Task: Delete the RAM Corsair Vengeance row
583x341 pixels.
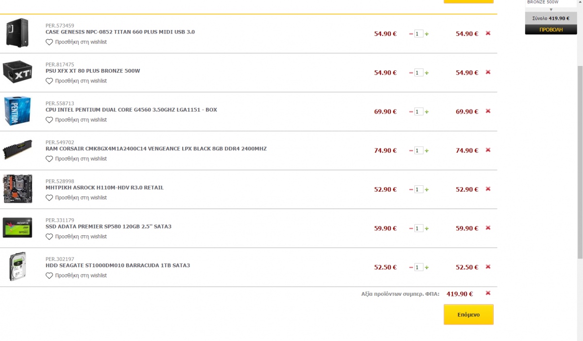Action: [488, 150]
